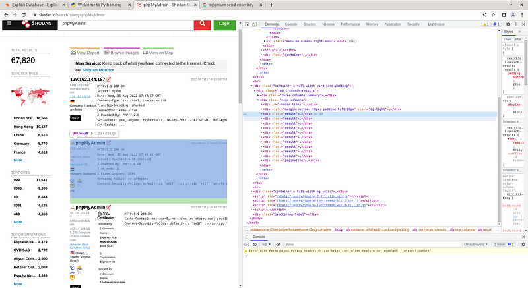
Task: Open the Default levels dropdown
Action: click(475, 245)
